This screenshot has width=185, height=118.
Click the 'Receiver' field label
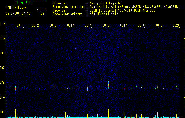pyautogui.click(x=60, y=10)
